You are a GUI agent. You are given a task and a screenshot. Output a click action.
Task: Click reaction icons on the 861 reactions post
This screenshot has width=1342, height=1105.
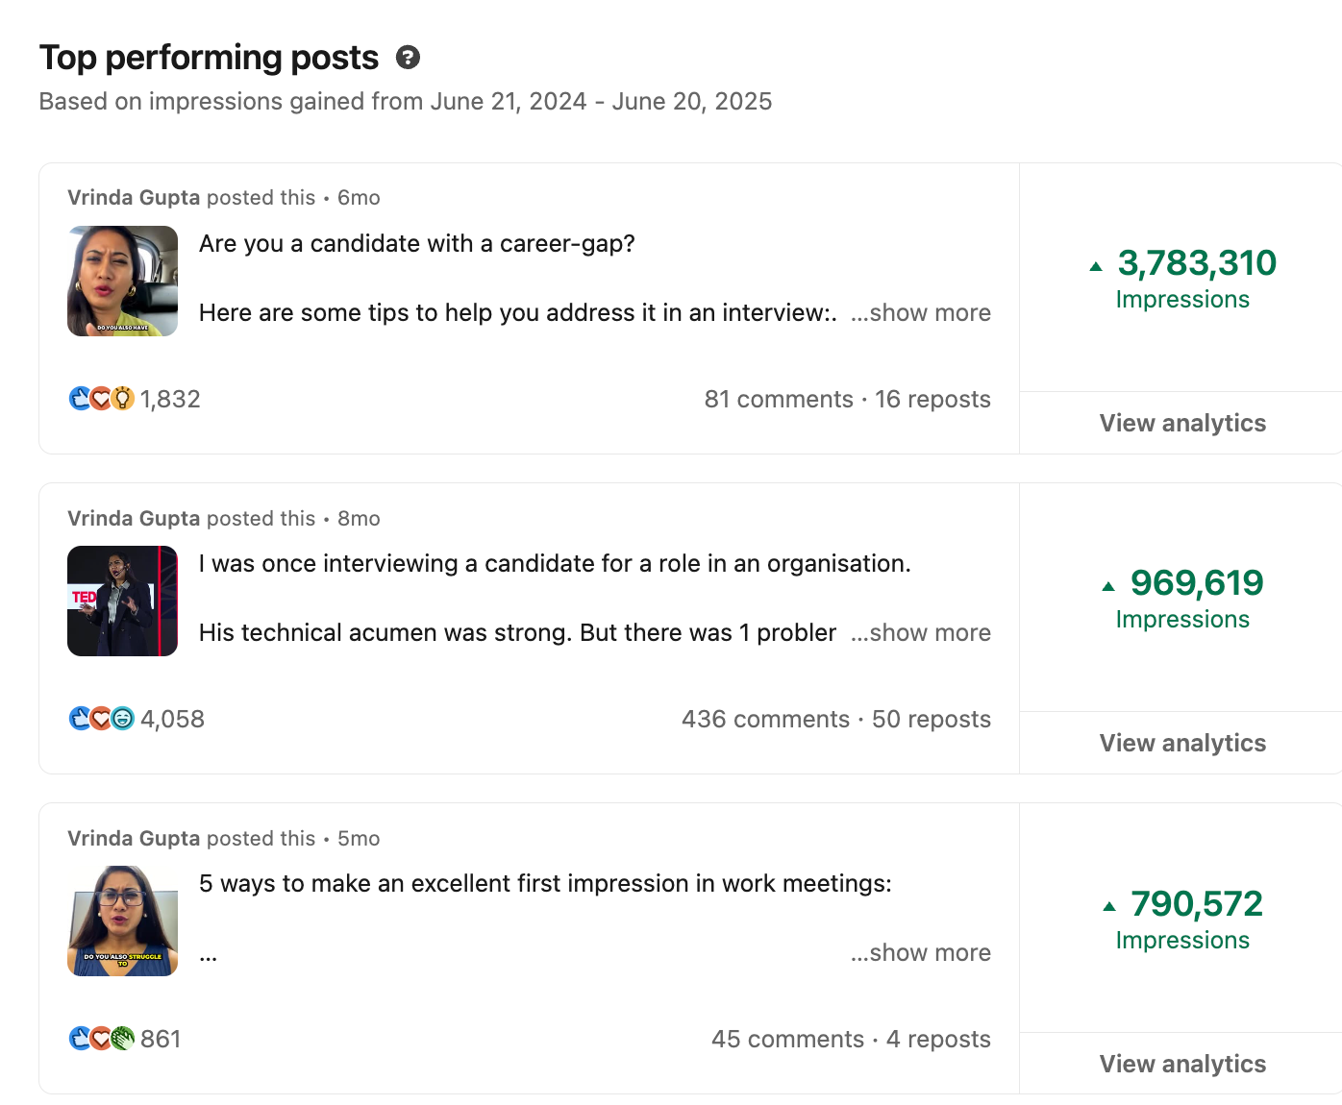(x=101, y=1039)
